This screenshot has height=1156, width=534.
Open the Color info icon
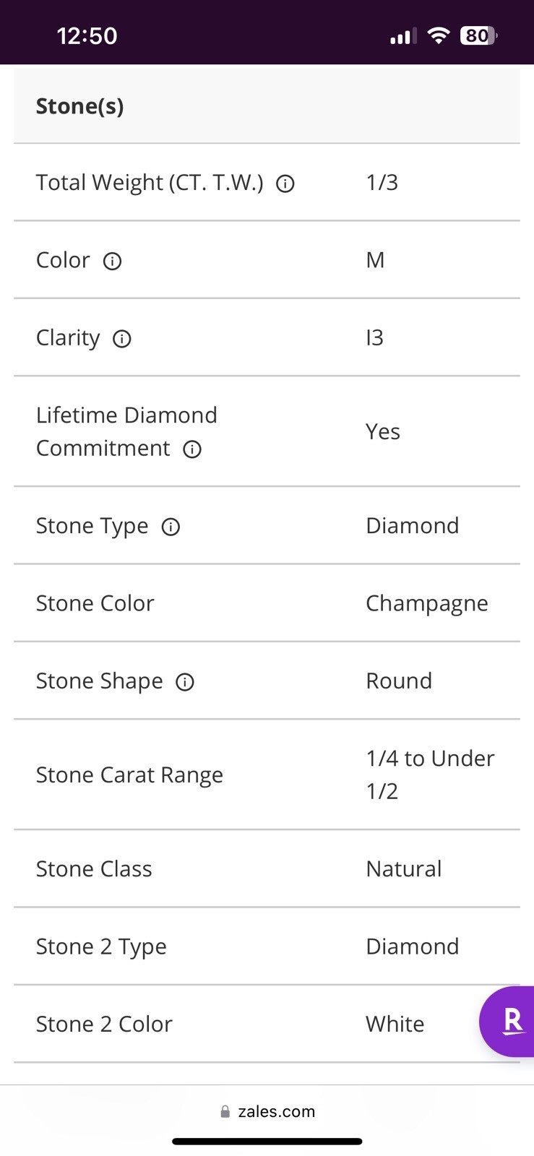(112, 261)
